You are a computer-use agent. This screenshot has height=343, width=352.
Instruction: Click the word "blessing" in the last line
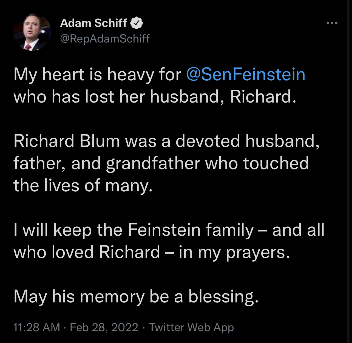tap(221, 297)
